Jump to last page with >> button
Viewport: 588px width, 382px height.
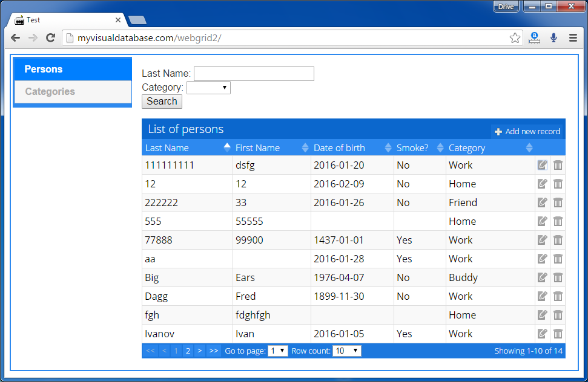214,351
